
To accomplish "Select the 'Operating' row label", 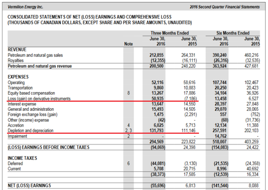I will pyautogui.click(x=16, y=82).
